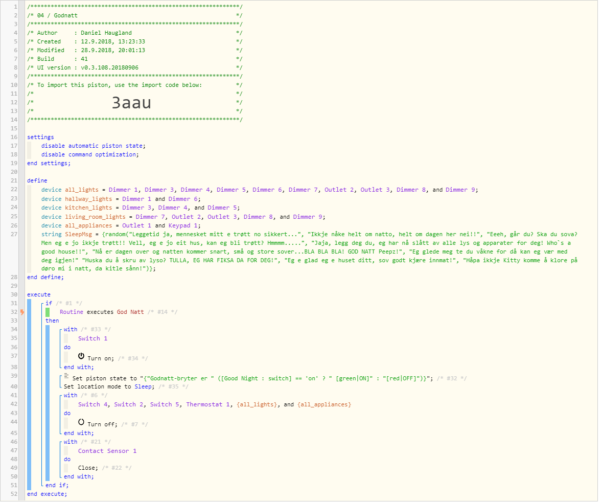Click 'Dimmer 6' in hallway_lights row

(183, 200)
